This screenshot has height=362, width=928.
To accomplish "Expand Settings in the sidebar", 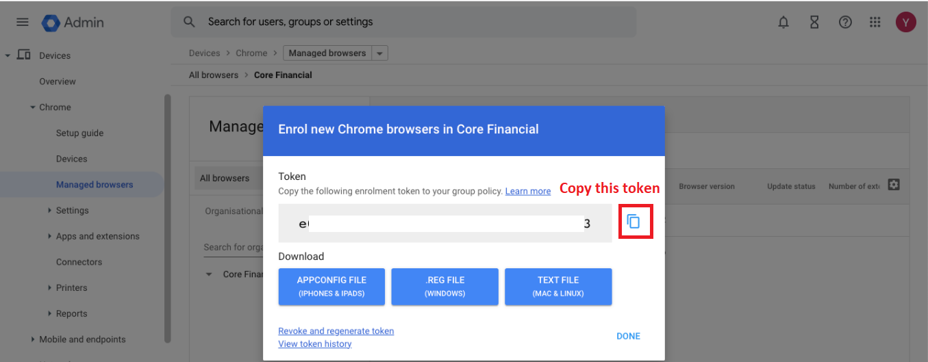I will point(50,210).
